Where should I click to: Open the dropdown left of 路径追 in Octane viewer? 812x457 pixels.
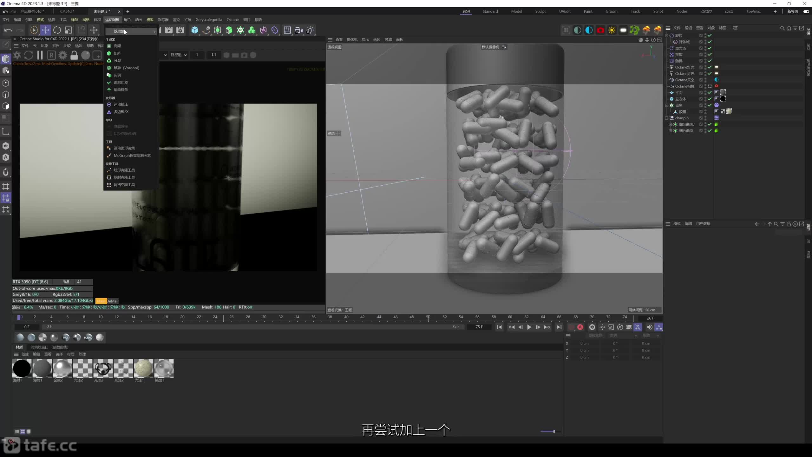165,55
